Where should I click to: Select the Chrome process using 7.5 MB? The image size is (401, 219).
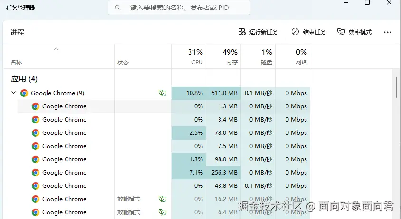pyautogui.click(x=163, y=146)
